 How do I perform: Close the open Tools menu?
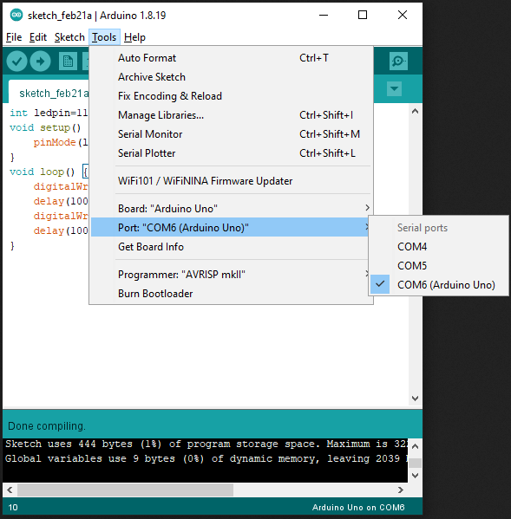[x=104, y=37]
